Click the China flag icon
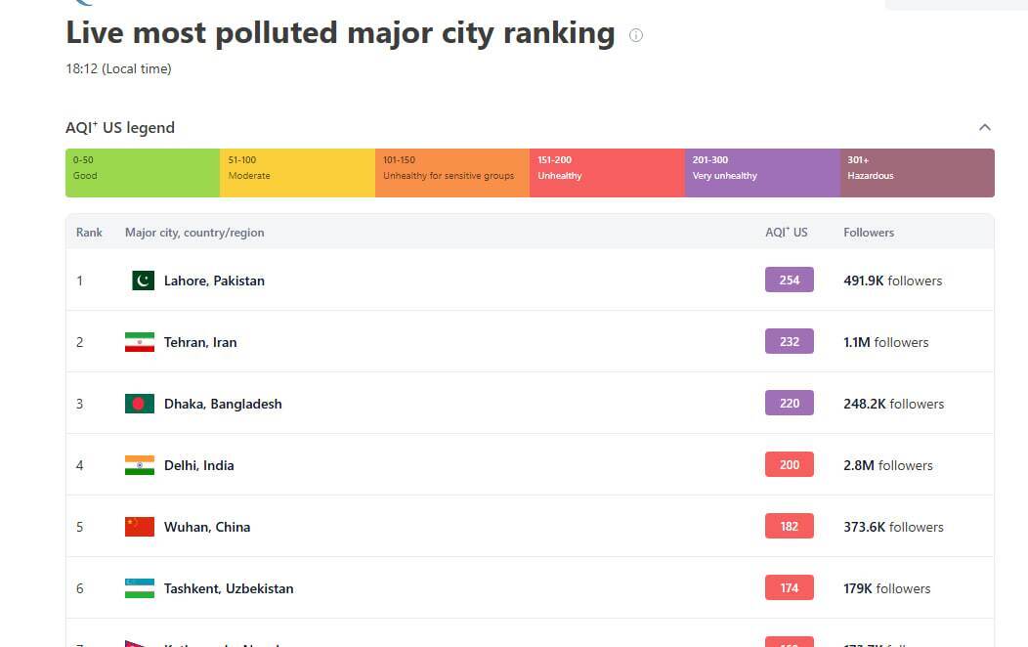This screenshot has width=1028, height=647. pos(140,527)
